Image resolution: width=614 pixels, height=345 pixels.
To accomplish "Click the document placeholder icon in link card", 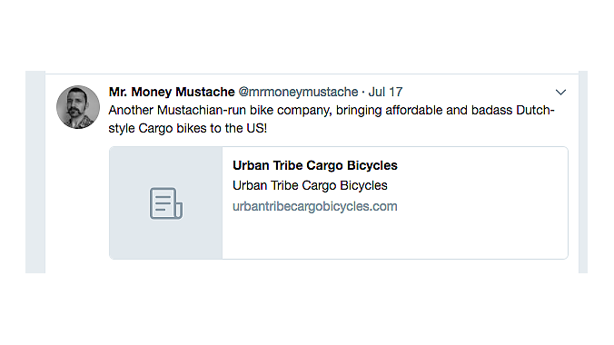I will click(x=166, y=203).
